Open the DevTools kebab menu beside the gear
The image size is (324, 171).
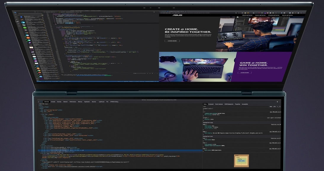pos(280,102)
